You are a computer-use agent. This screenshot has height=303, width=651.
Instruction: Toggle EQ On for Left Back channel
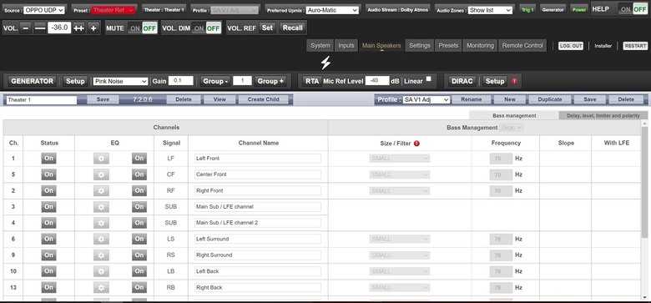point(139,271)
